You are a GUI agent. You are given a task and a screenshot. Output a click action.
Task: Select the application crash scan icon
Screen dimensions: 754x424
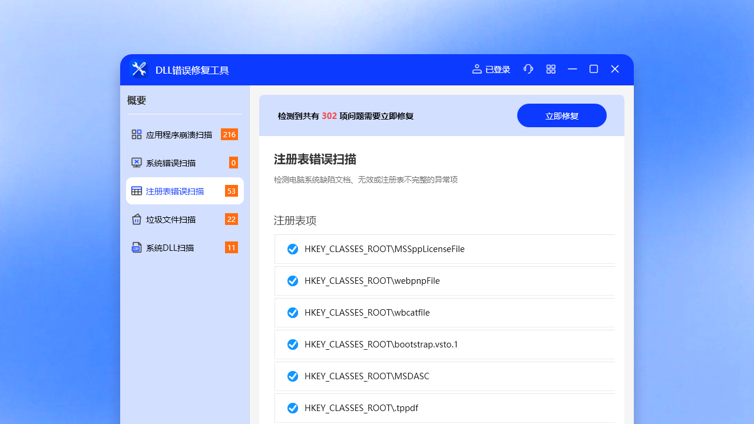coord(136,134)
